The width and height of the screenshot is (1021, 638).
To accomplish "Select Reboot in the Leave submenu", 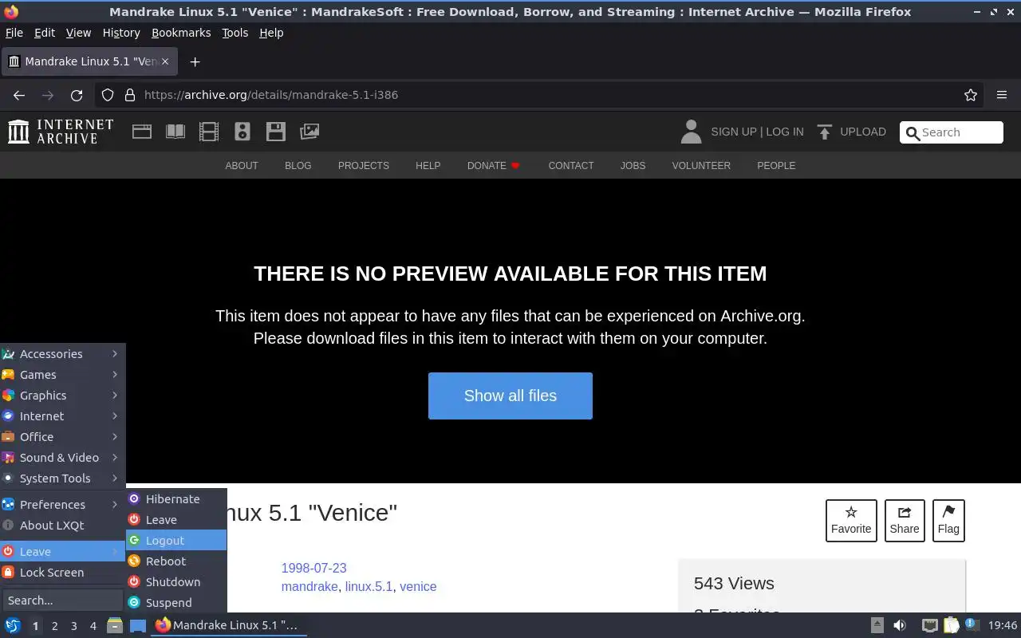I will pyautogui.click(x=176, y=561).
